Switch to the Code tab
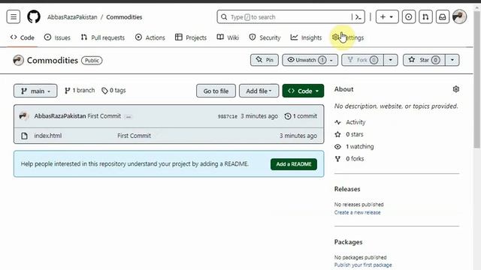 [x=22, y=37]
